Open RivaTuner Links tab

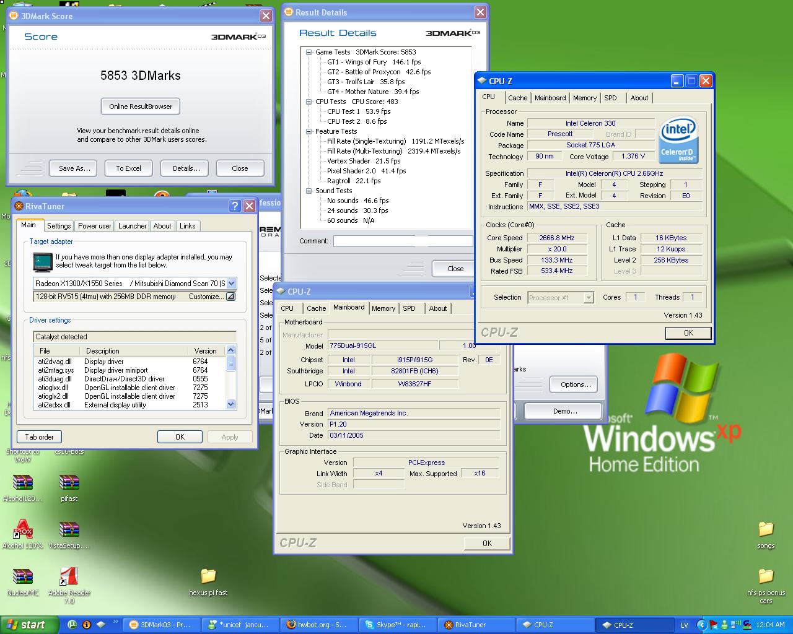188,226
